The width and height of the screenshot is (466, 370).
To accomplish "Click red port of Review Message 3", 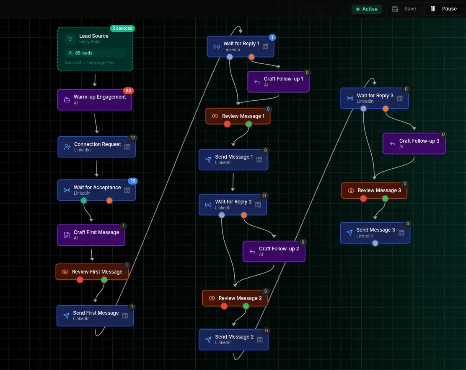I will click(x=363, y=199).
